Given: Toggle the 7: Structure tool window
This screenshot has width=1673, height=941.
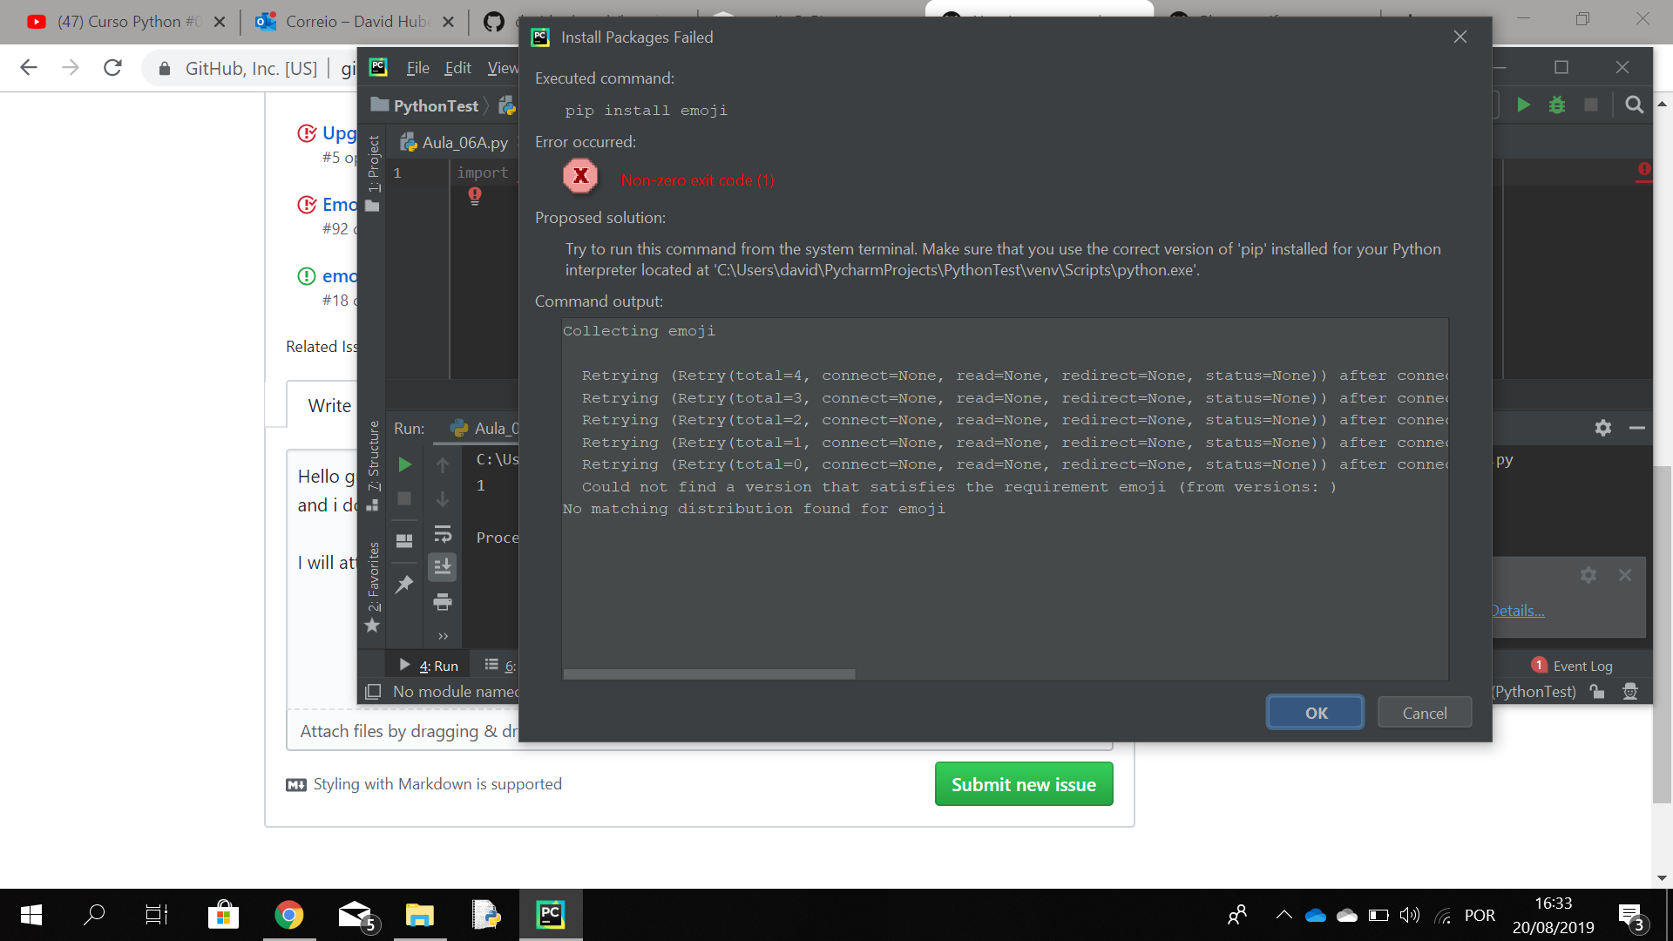Looking at the screenshot, I should point(373,457).
